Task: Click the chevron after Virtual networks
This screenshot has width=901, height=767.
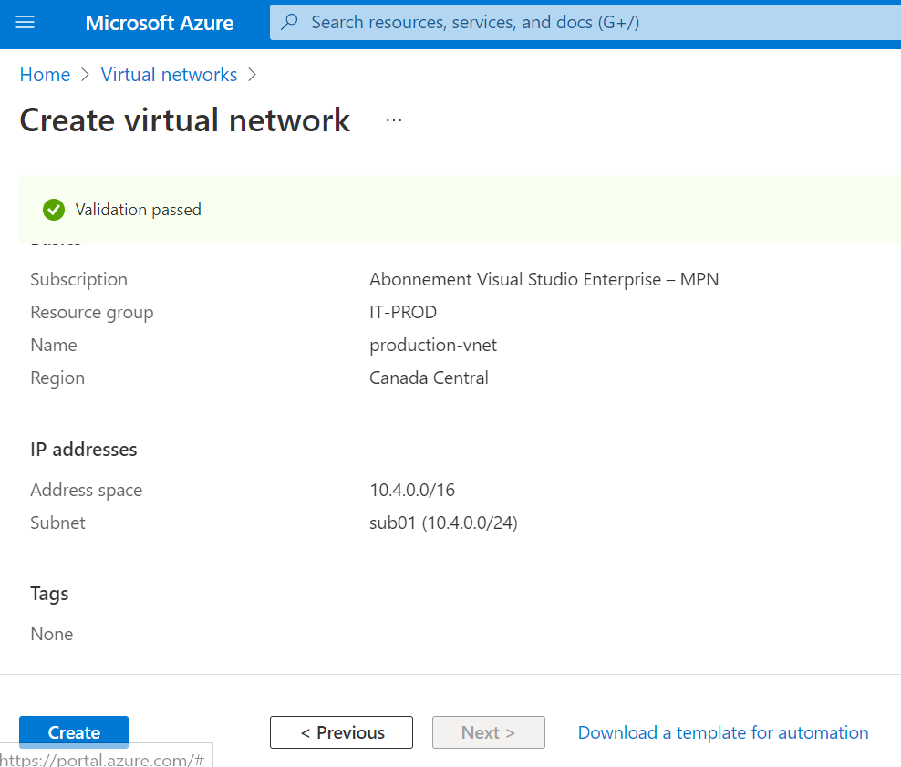Action: pos(253,75)
